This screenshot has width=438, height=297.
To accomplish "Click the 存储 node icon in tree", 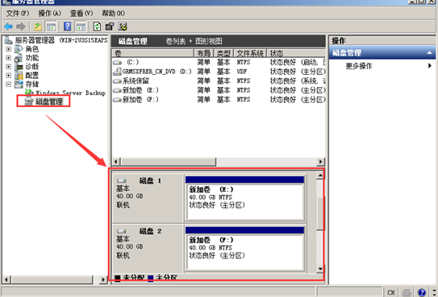I will pyautogui.click(x=19, y=85).
